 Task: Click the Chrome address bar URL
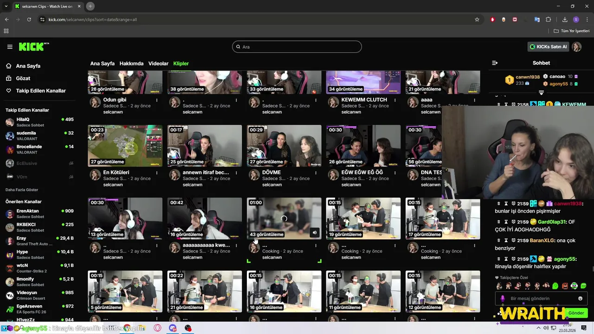tap(93, 19)
